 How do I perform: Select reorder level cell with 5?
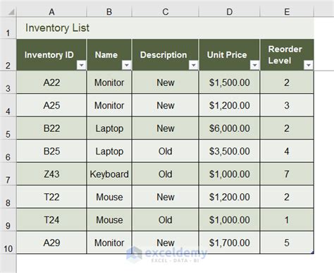pyautogui.click(x=287, y=243)
